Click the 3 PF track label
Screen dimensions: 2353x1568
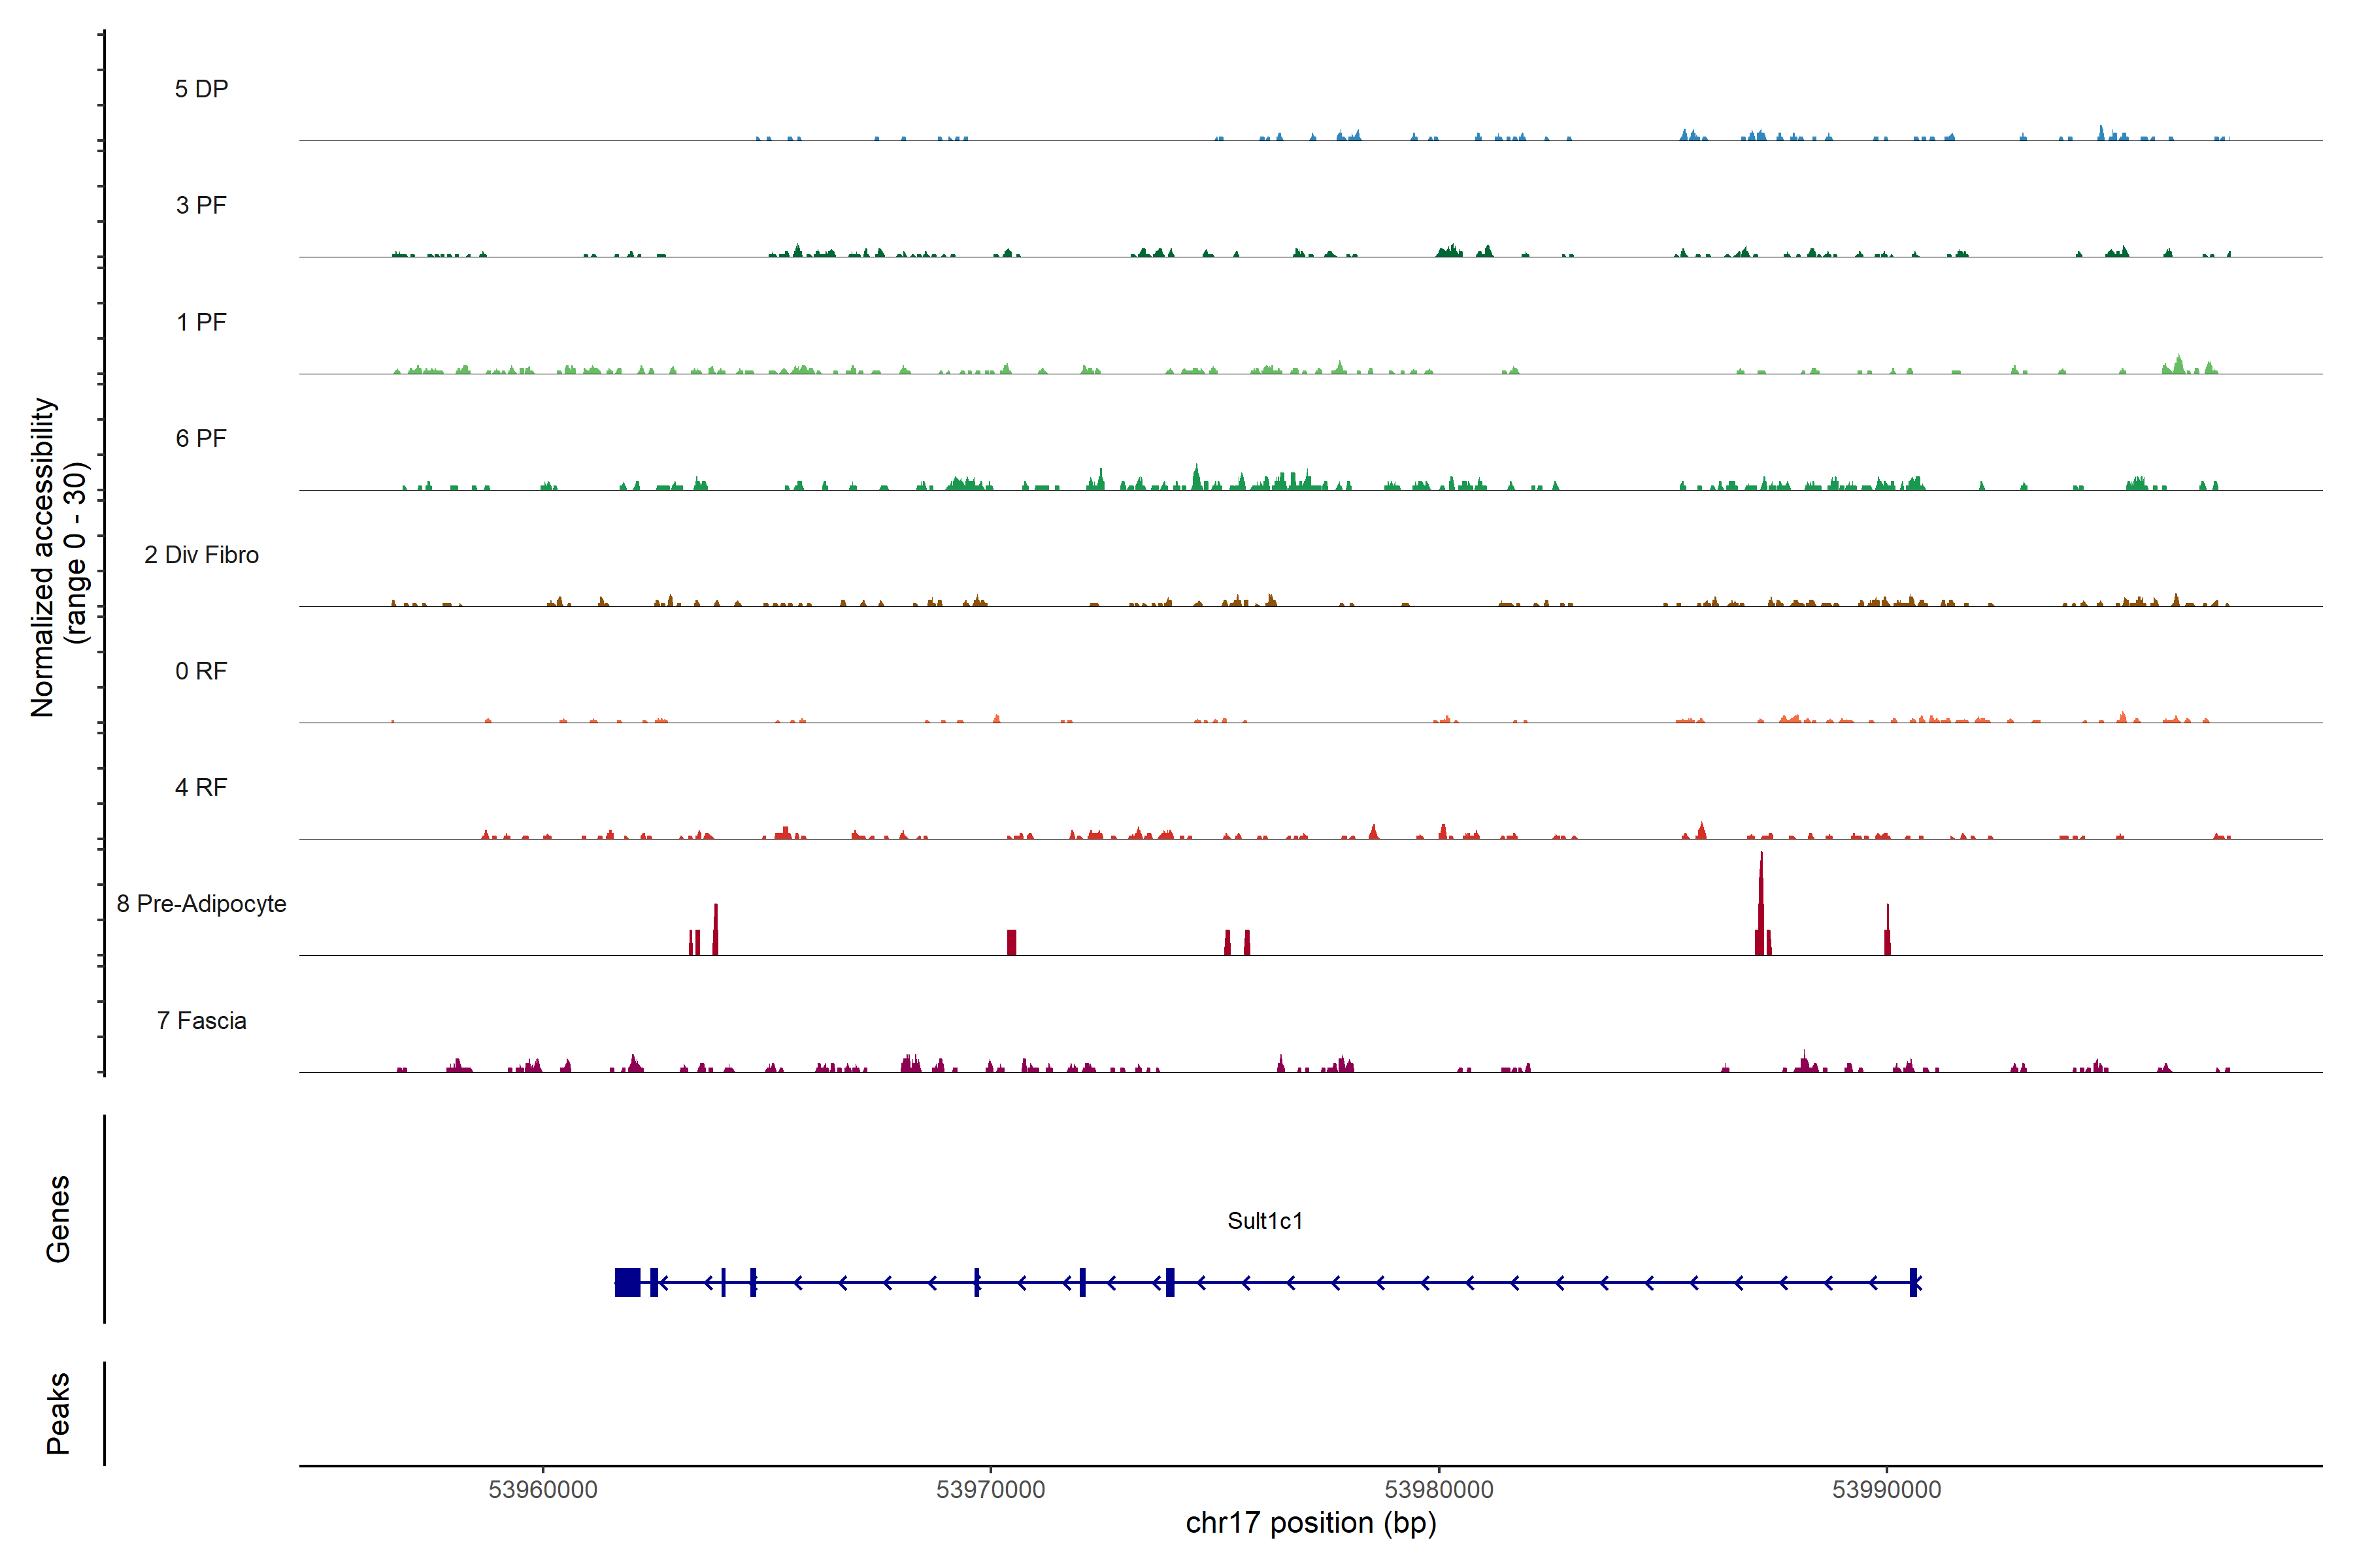[201, 205]
